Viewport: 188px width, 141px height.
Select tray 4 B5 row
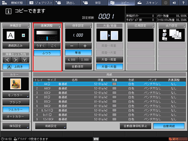pyautogui.click(x=109, y=97)
